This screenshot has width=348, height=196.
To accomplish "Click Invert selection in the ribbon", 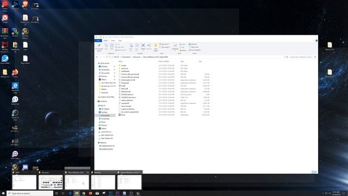I will (195, 50).
